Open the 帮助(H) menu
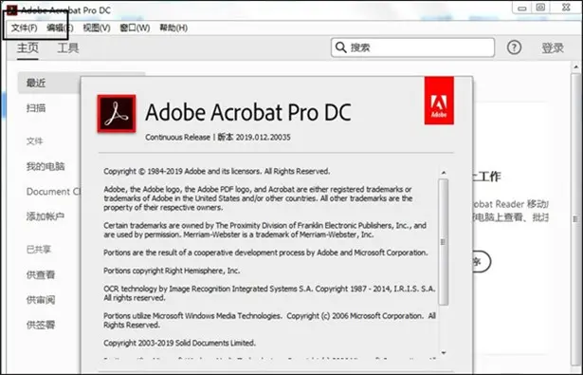The image size is (583, 375). pyautogui.click(x=173, y=28)
